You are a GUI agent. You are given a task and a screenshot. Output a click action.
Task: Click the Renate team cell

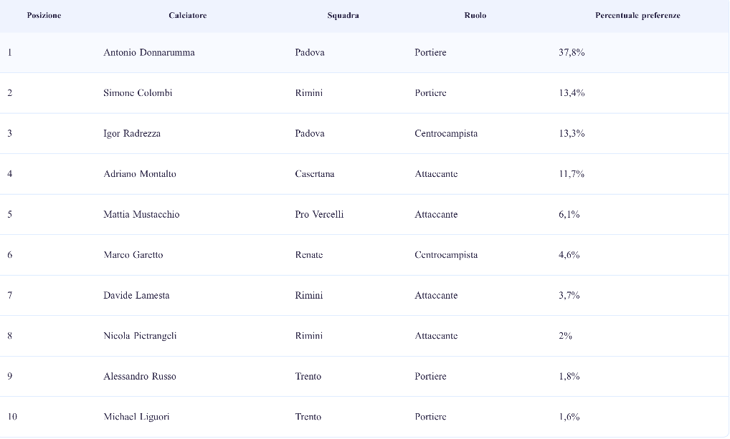pos(309,255)
